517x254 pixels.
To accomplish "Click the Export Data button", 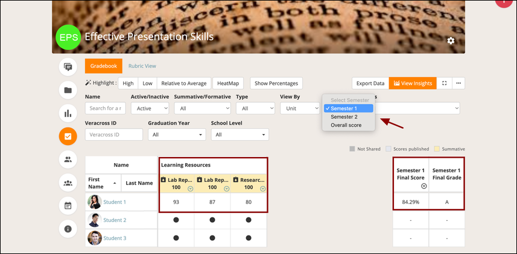I will point(370,83).
